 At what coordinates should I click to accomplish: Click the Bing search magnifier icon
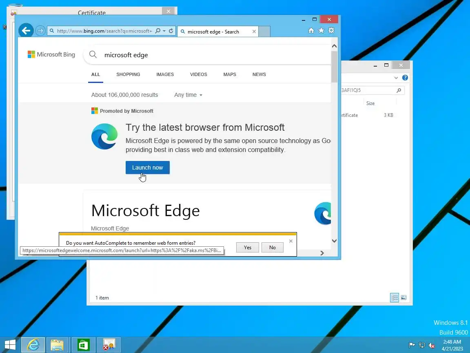click(x=93, y=54)
